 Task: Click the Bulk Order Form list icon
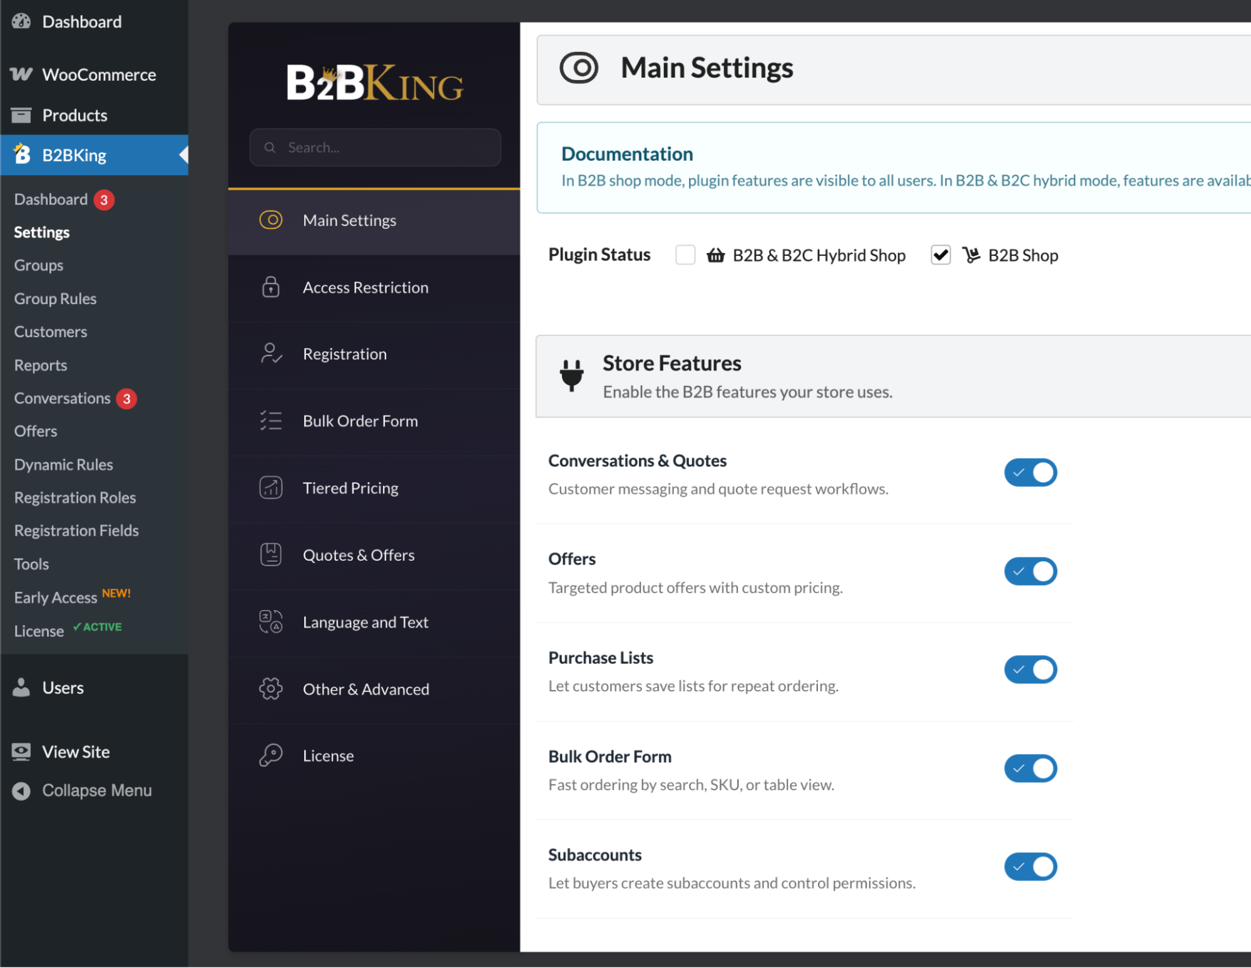pos(271,420)
